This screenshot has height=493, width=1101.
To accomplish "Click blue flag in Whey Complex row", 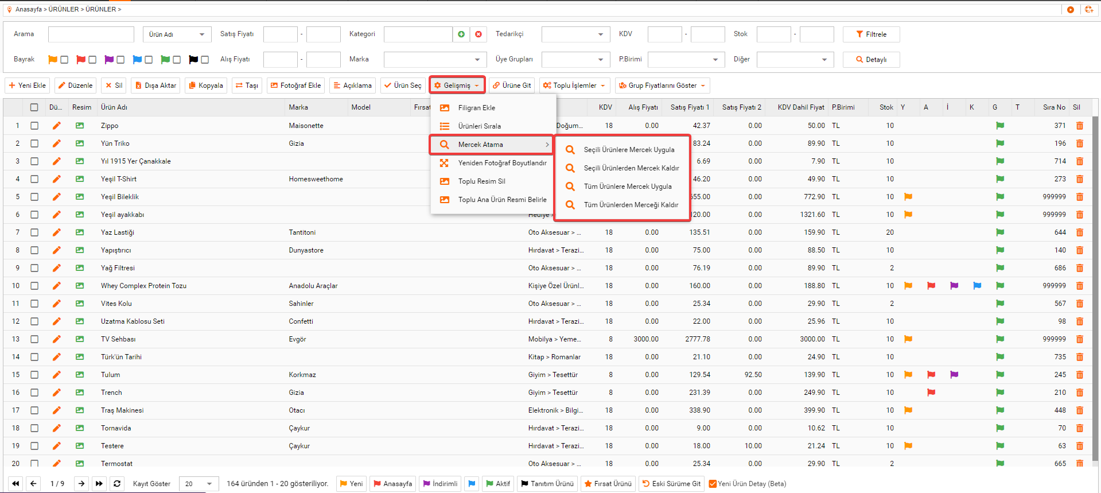I will click(x=977, y=286).
